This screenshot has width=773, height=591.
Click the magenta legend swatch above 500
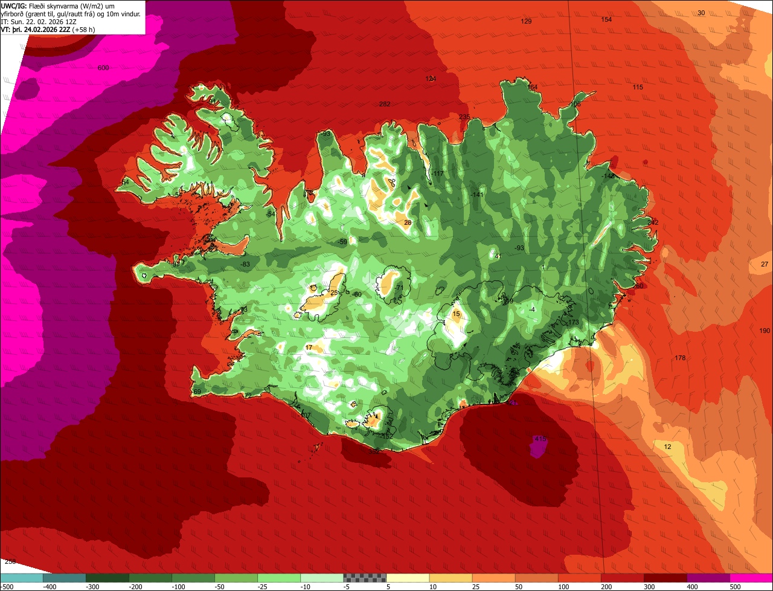[751, 578]
